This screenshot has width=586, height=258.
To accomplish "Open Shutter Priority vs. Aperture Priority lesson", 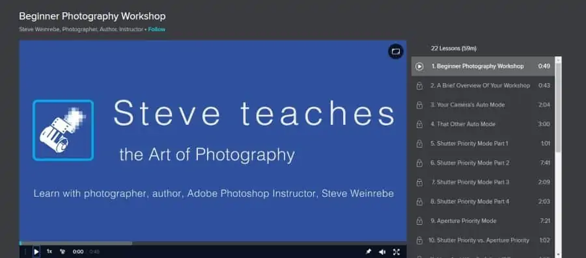I will pos(483,240).
